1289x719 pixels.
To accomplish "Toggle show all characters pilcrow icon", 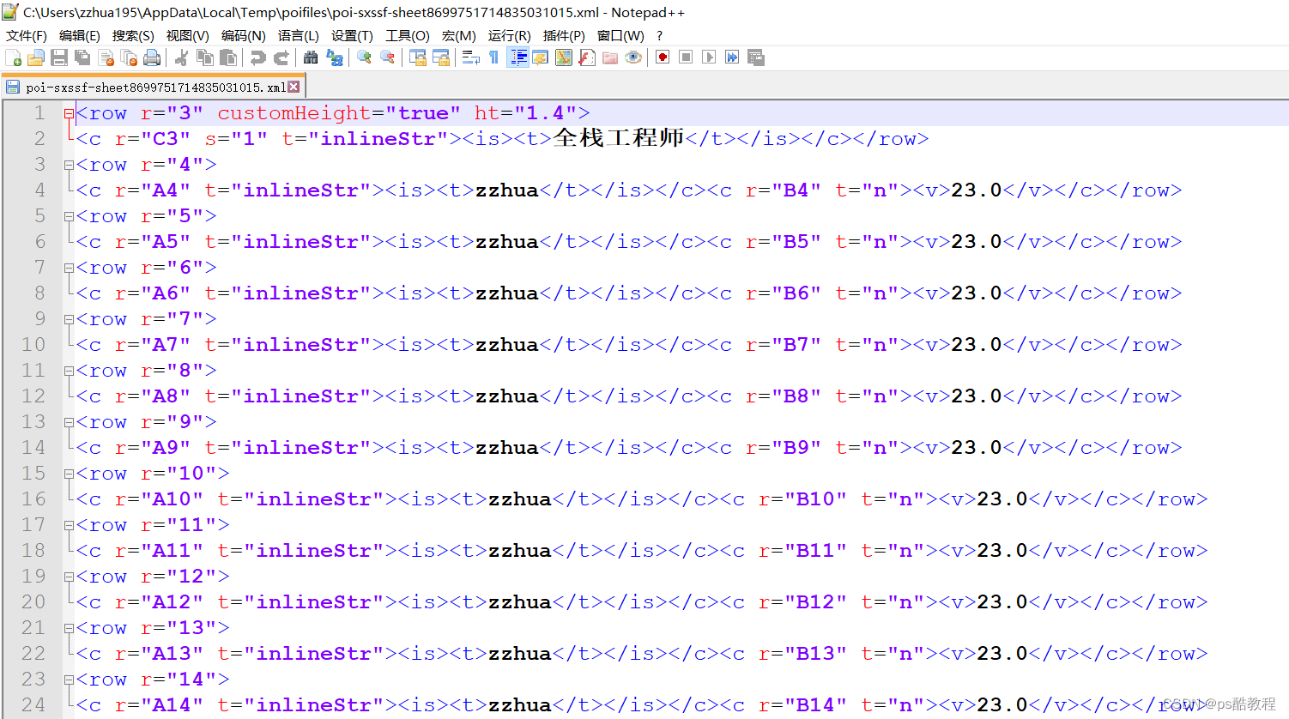I will point(493,57).
